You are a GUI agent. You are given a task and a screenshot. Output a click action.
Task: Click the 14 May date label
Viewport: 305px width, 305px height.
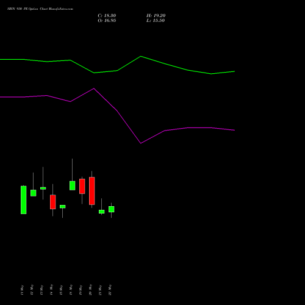[x=51, y=290]
